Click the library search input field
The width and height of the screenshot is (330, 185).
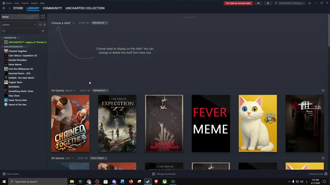[23, 31]
